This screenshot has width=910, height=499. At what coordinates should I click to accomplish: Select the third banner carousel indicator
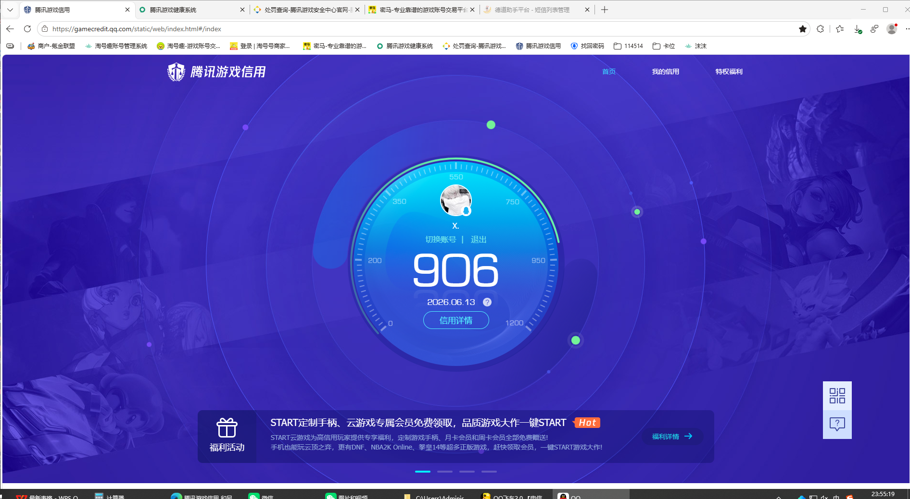point(467,472)
